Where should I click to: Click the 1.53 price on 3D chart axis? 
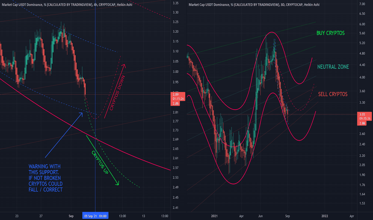point(362,203)
